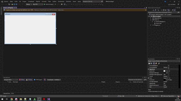Click the search magnifier icon in Pesquisar box

pos(102,2)
